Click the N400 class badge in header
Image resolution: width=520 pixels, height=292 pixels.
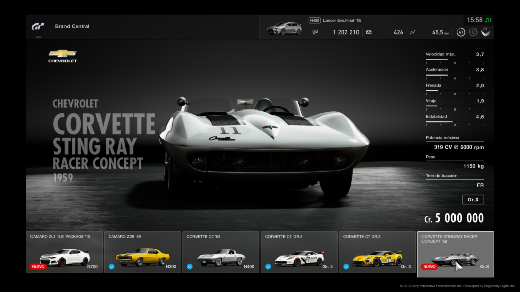314,20
